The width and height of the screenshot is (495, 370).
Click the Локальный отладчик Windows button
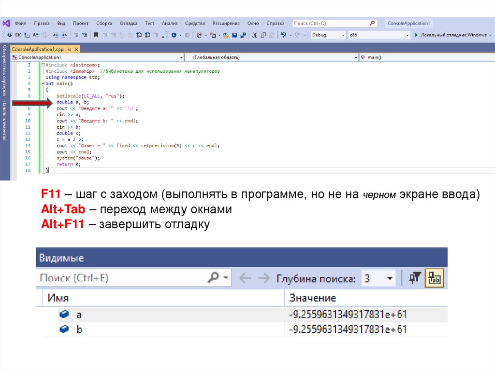tap(453, 35)
